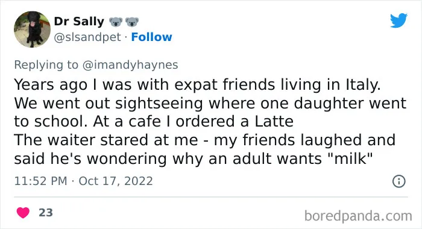Click the Oct 17, 2022 date
Screen dimensions: 422x229
click(116, 181)
